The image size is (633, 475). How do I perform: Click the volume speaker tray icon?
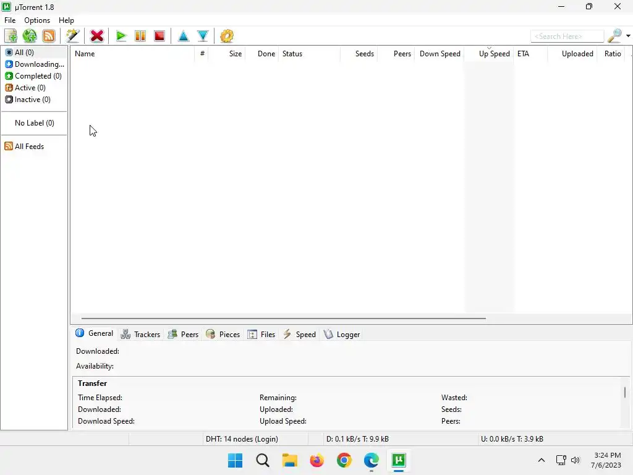tap(576, 460)
